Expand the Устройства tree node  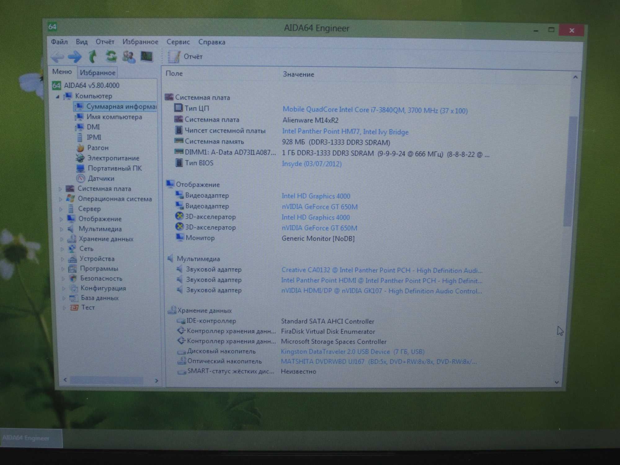[x=62, y=259]
